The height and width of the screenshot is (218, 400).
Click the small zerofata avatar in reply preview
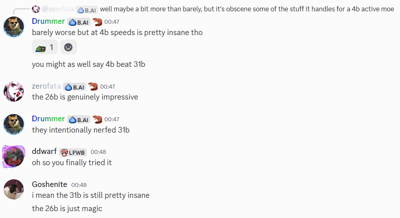pyautogui.click(x=36, y=9)
